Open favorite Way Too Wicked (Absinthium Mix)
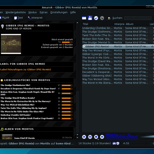Image resolution: width=154 pixels, height=154 pixels. pos(17,105)
